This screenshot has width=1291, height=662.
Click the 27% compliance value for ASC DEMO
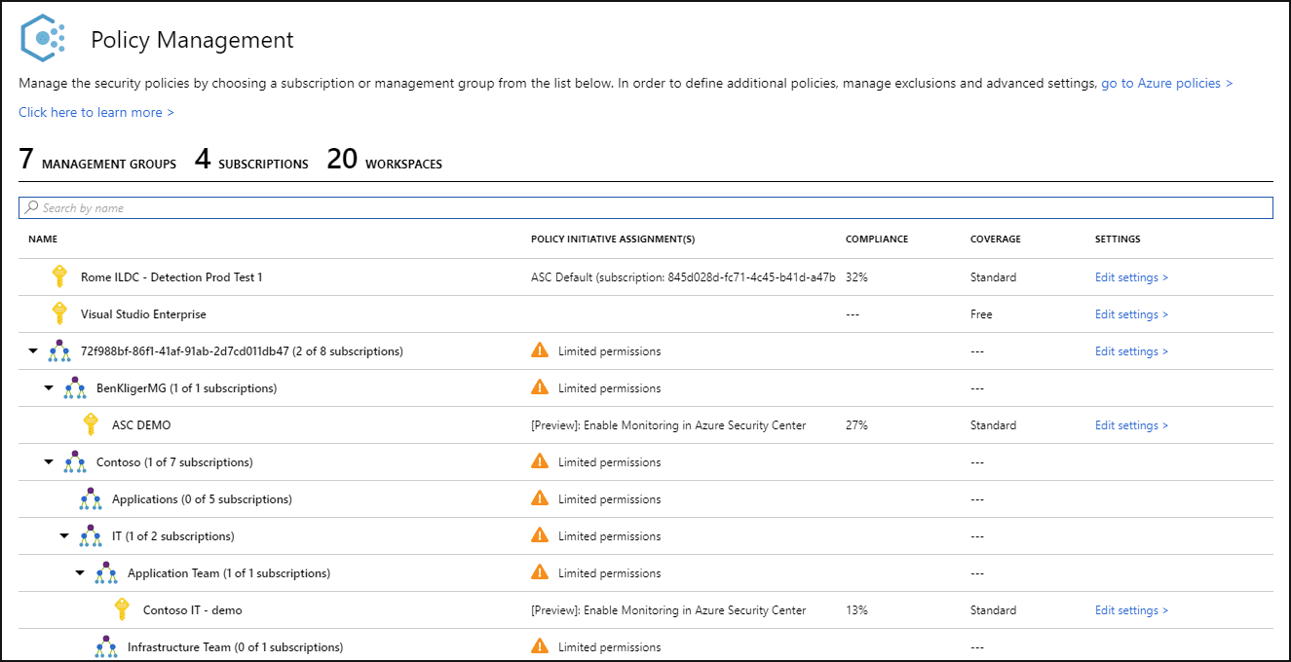[x=856, y=425]
